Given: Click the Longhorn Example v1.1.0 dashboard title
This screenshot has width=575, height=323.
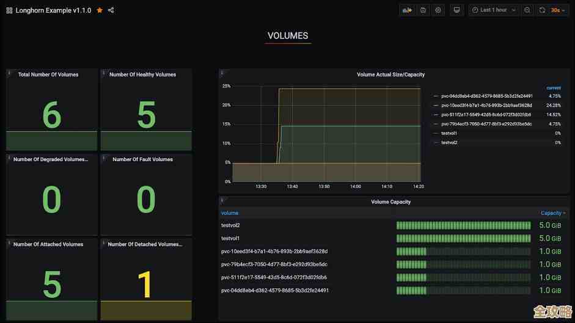Looking at the screenshot, I should click(53, 10).
